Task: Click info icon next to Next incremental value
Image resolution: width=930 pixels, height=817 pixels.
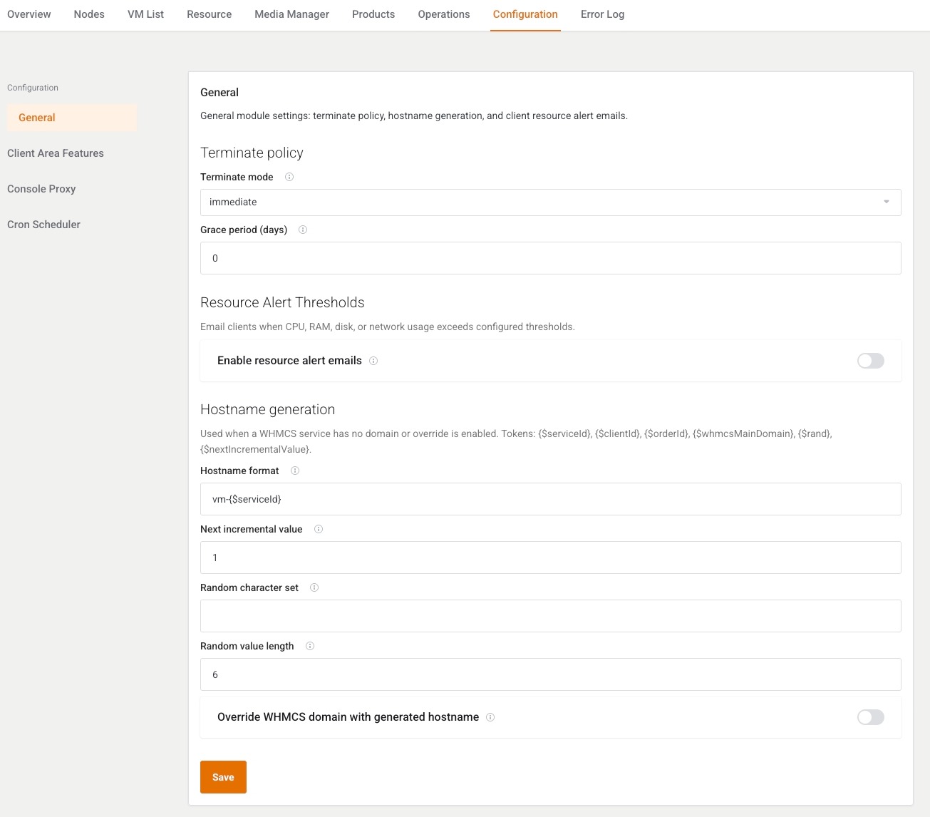Action: tap(319, 529)
